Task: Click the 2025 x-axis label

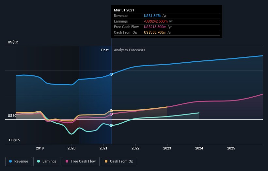Action: [x=231, y=148]
